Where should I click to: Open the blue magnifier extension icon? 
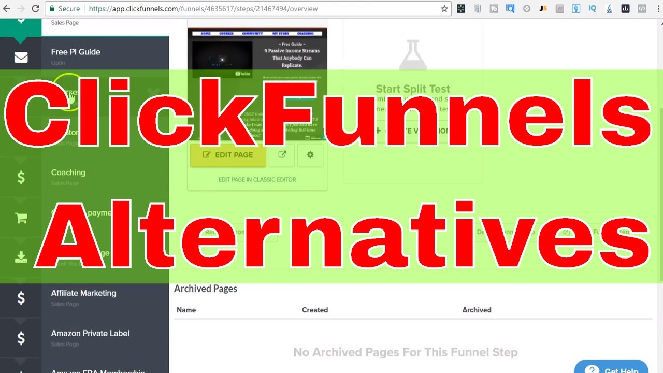(x=510, y=9)
